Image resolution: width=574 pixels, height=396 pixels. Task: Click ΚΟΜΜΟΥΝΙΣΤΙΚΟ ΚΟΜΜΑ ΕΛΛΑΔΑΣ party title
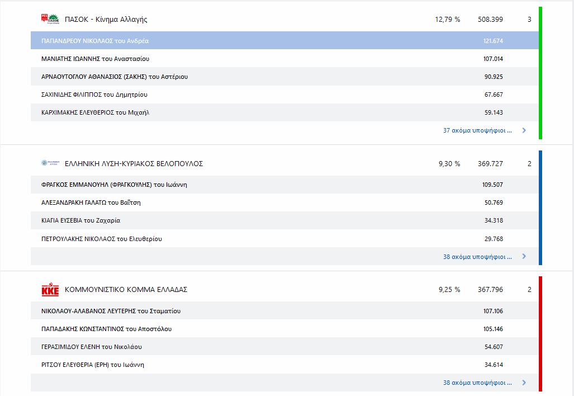click(126, 290)
